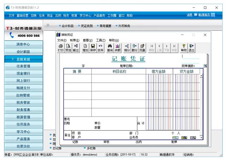Viewport: 225px width, 161px height.
Task: Open 会计家园 in the sidebar
Action: [x=23, y=52]
